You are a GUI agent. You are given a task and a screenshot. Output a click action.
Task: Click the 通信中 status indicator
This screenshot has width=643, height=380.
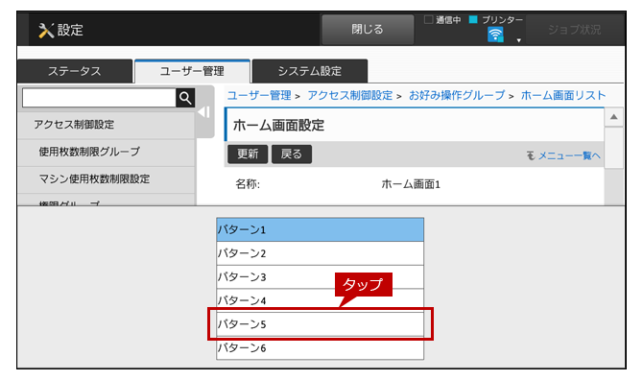coord(442,20)
